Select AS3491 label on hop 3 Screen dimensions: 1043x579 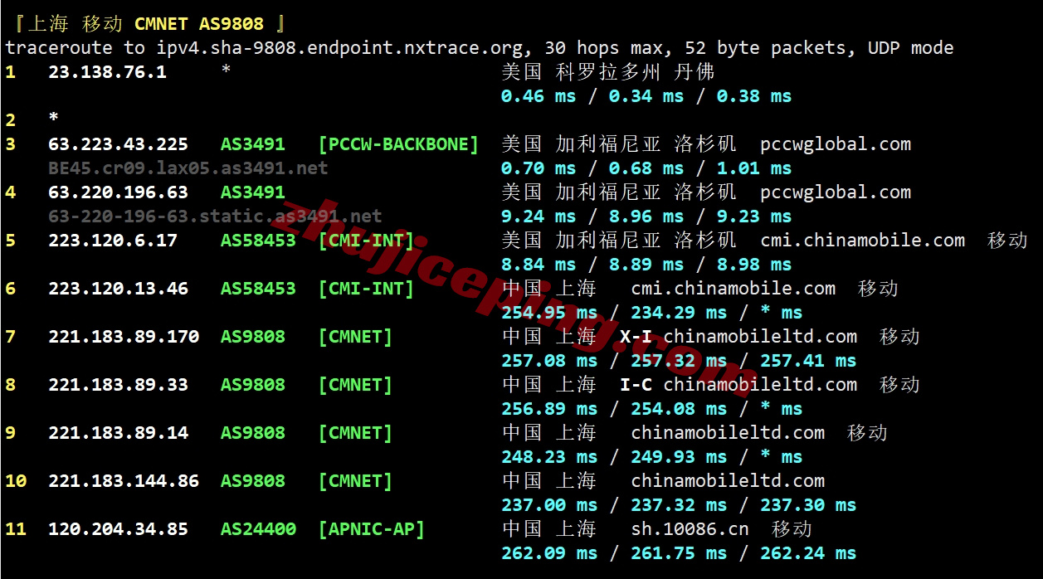[x=251, y=144]
